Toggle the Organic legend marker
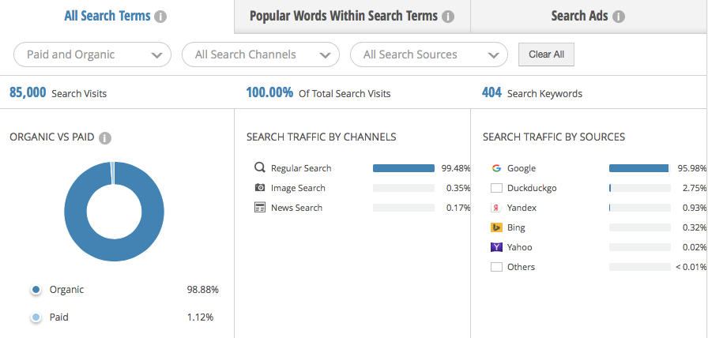708x338 pixels. [x=36, y=290]
